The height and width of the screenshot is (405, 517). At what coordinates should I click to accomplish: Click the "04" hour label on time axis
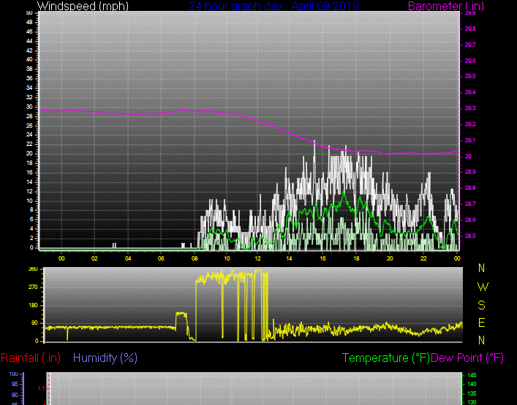128,258
